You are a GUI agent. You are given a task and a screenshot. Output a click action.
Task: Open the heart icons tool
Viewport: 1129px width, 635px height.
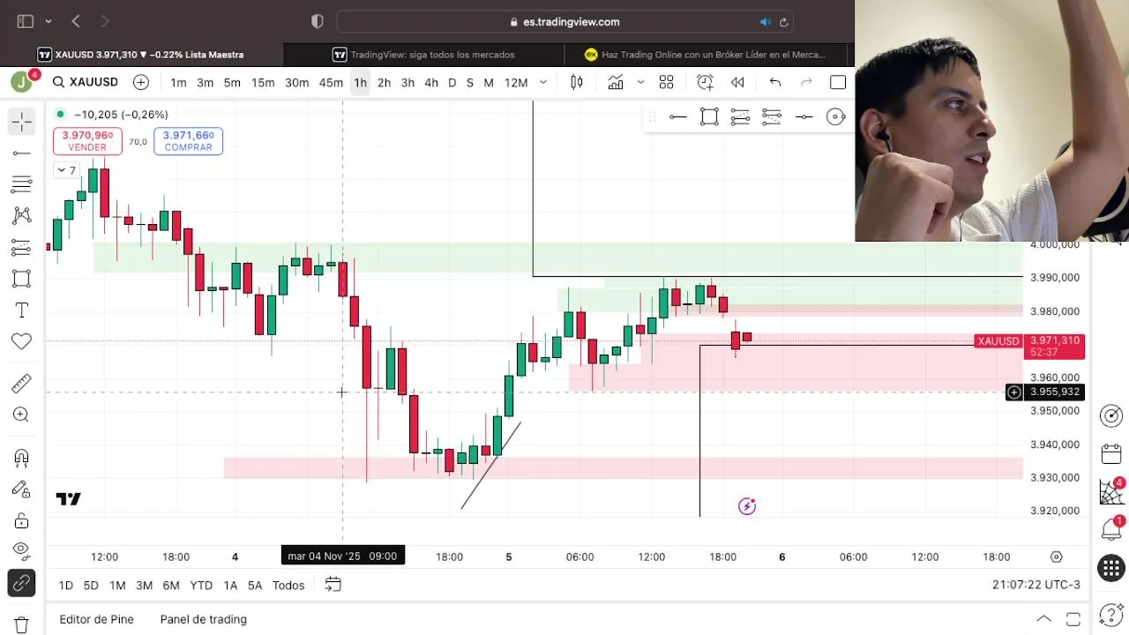22,341
